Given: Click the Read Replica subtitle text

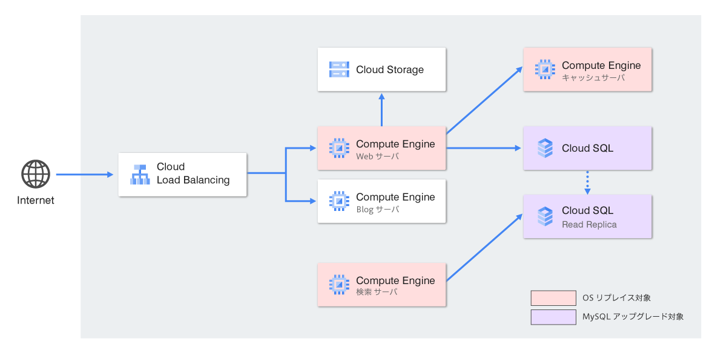Looking at the screenshot, I should (x=589, y=224).
